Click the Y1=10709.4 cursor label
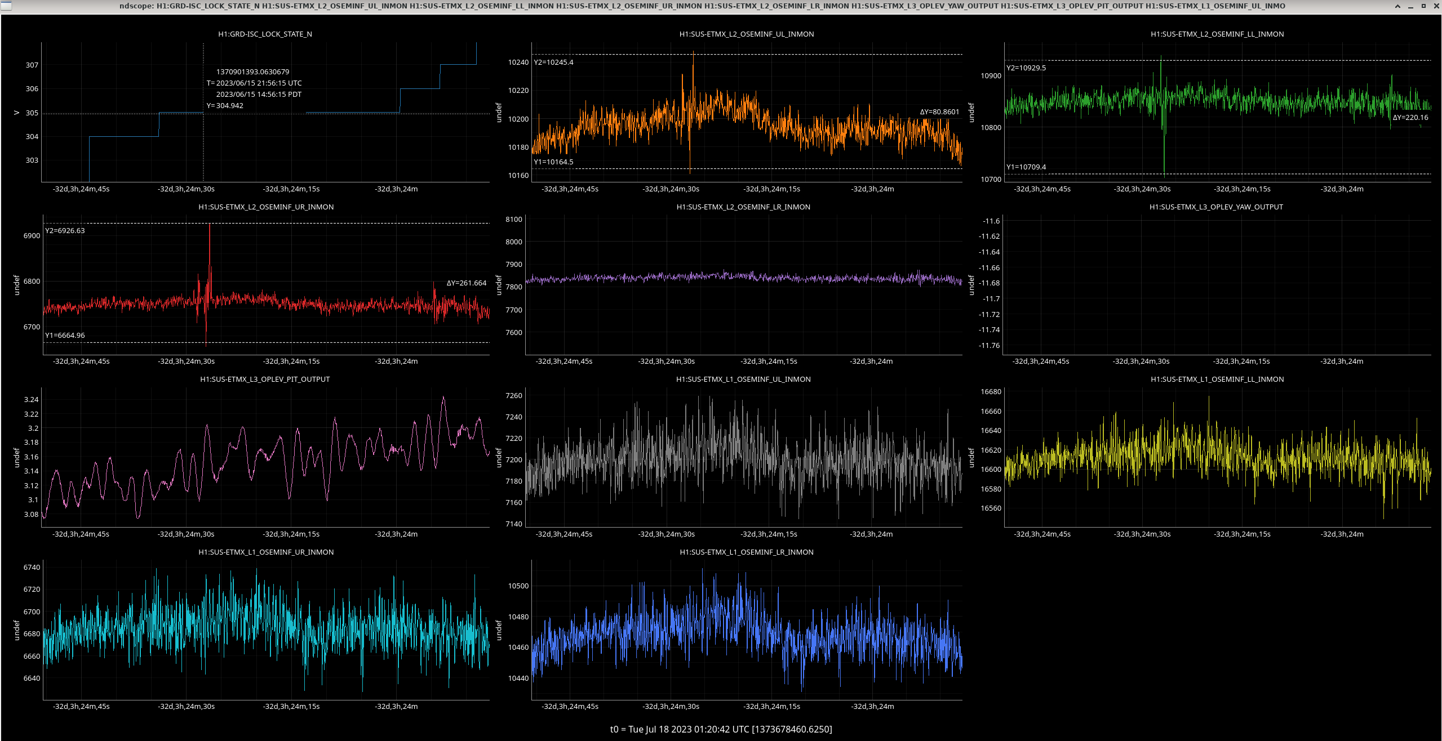Viewport: 1442px width, 741px height. pyautogui.click(x=1026, y=167)
